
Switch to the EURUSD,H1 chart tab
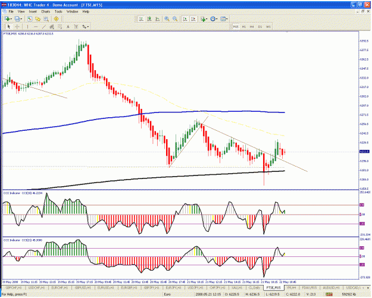click(x=106, y=287)
